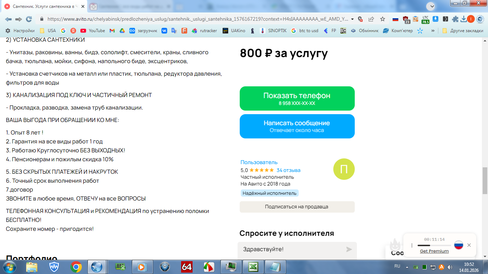
Task: Open Windows Explorer from the taskbar
Action: [32, 267]
